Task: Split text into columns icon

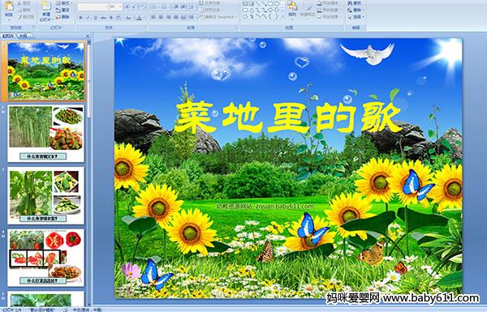Action: [192, 17]
